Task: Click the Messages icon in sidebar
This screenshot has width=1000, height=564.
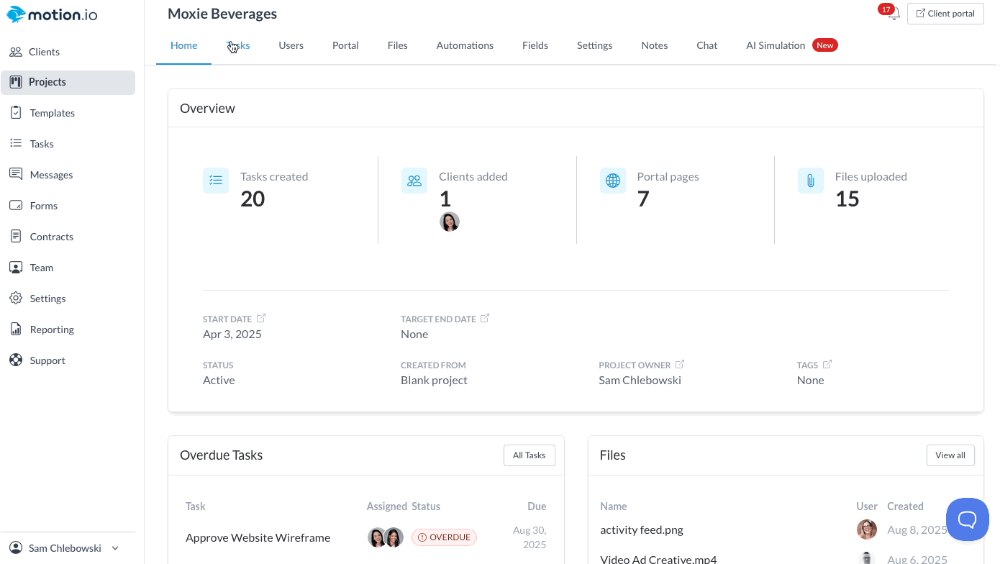Action: [16, 175]
